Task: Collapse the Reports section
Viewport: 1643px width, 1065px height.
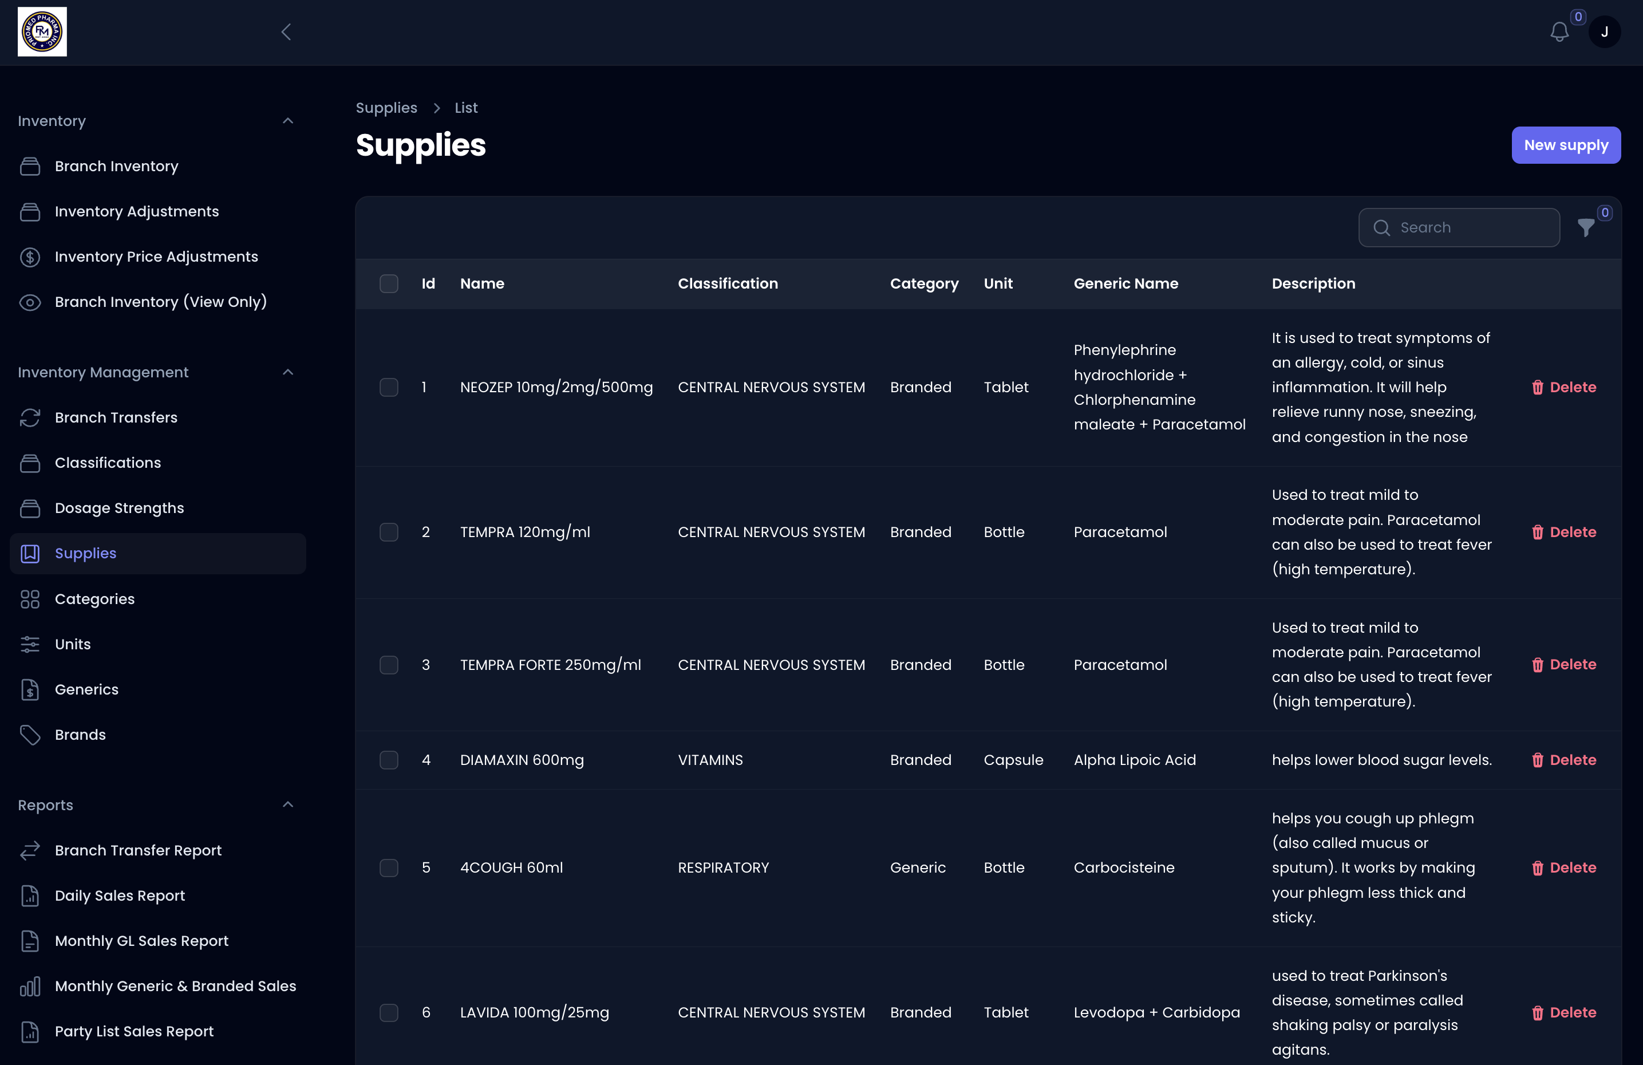Action: tap(288, 804)
